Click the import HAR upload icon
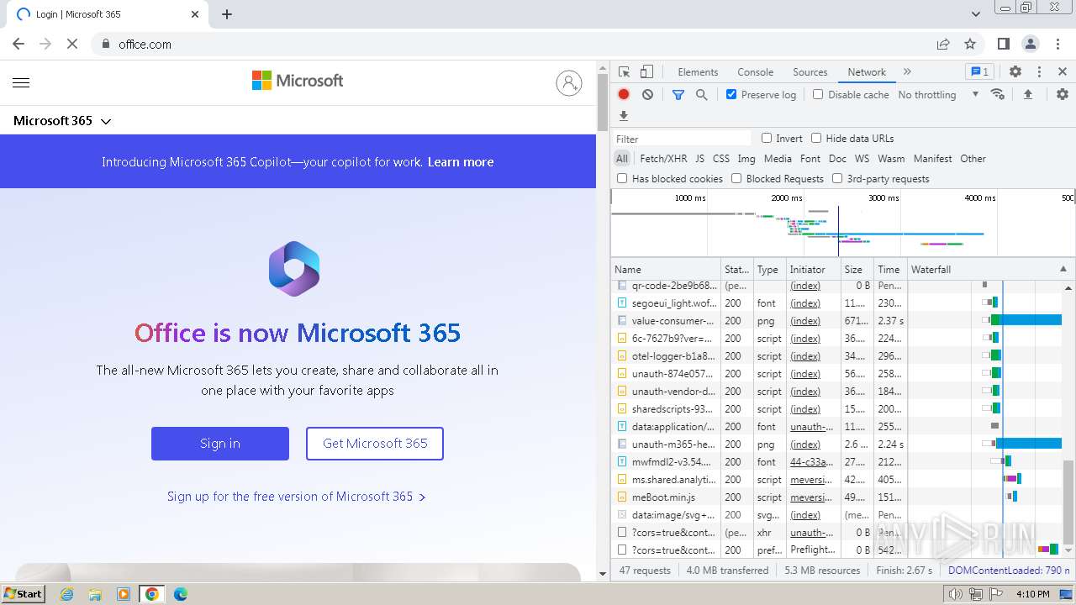Viewport: 1076px width, 605px height. click(x=1027, y=95)
